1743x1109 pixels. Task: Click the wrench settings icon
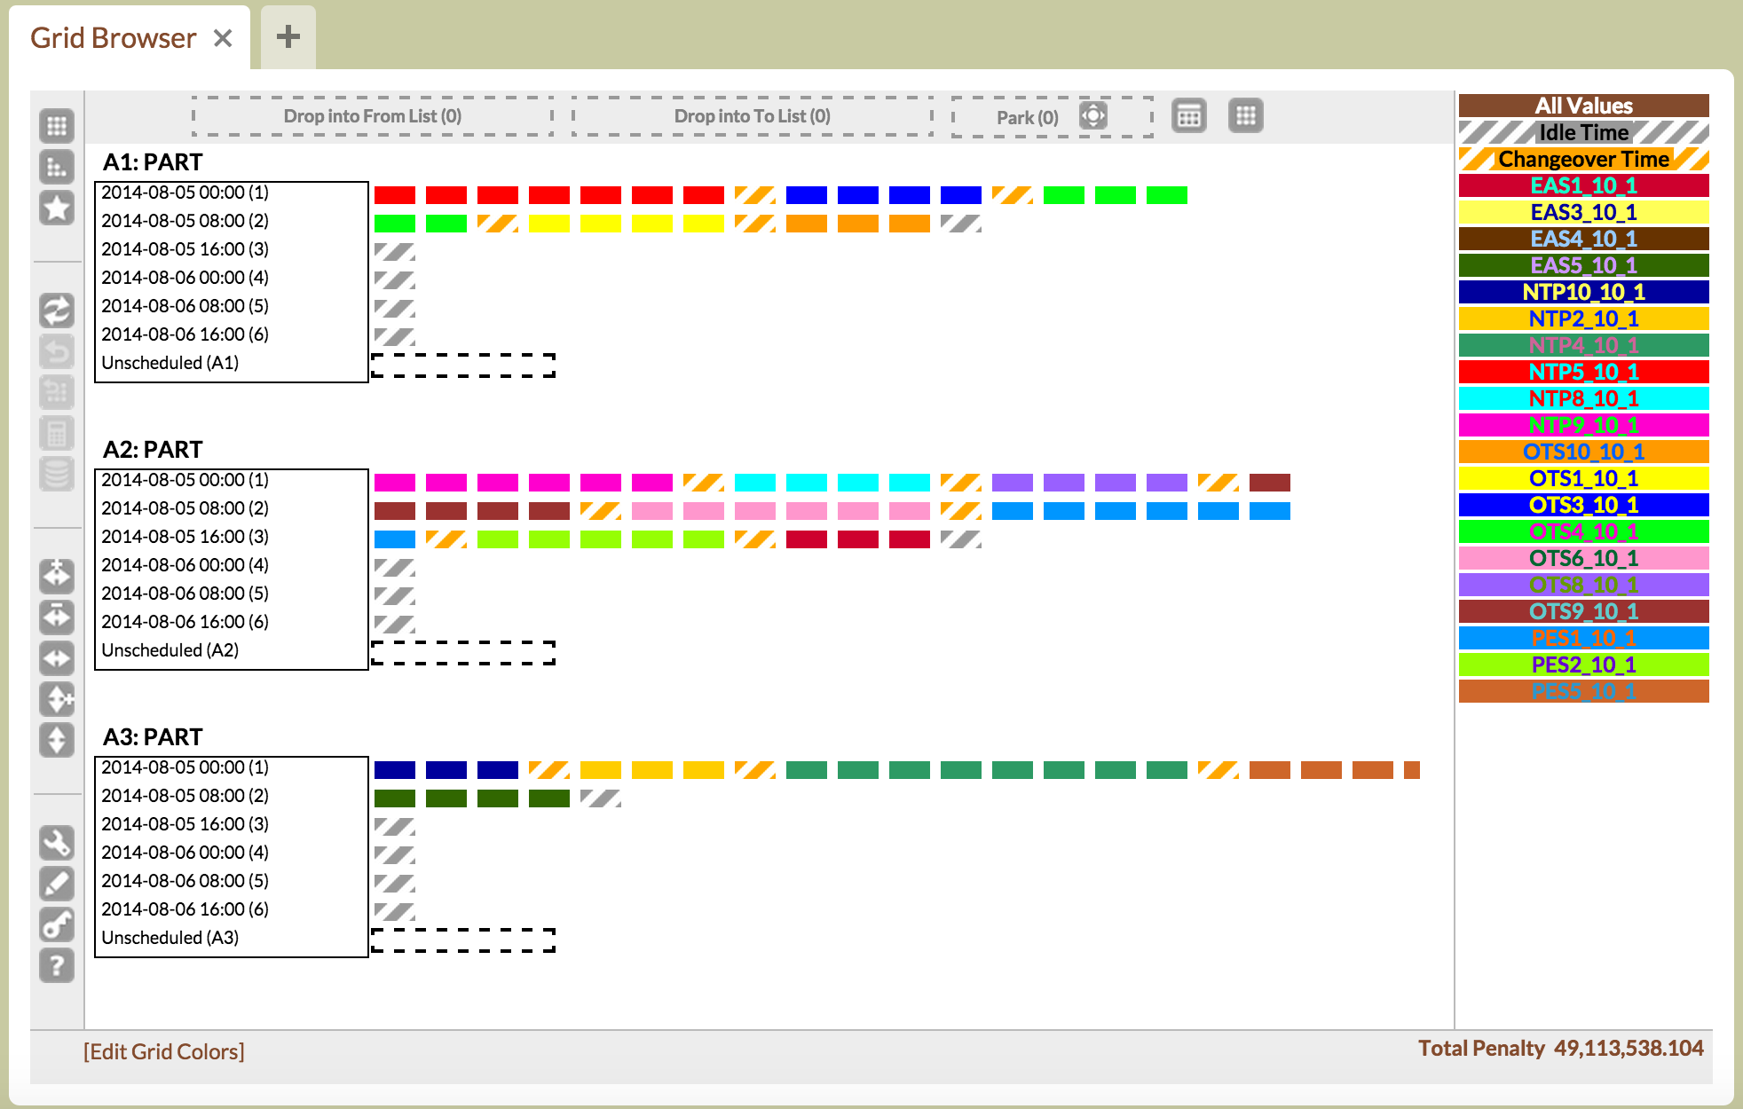tap(57, 842)
